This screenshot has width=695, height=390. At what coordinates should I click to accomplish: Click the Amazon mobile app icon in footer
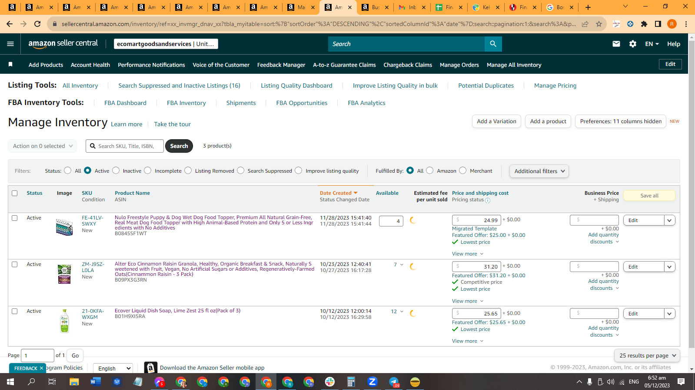coord(150,368)
